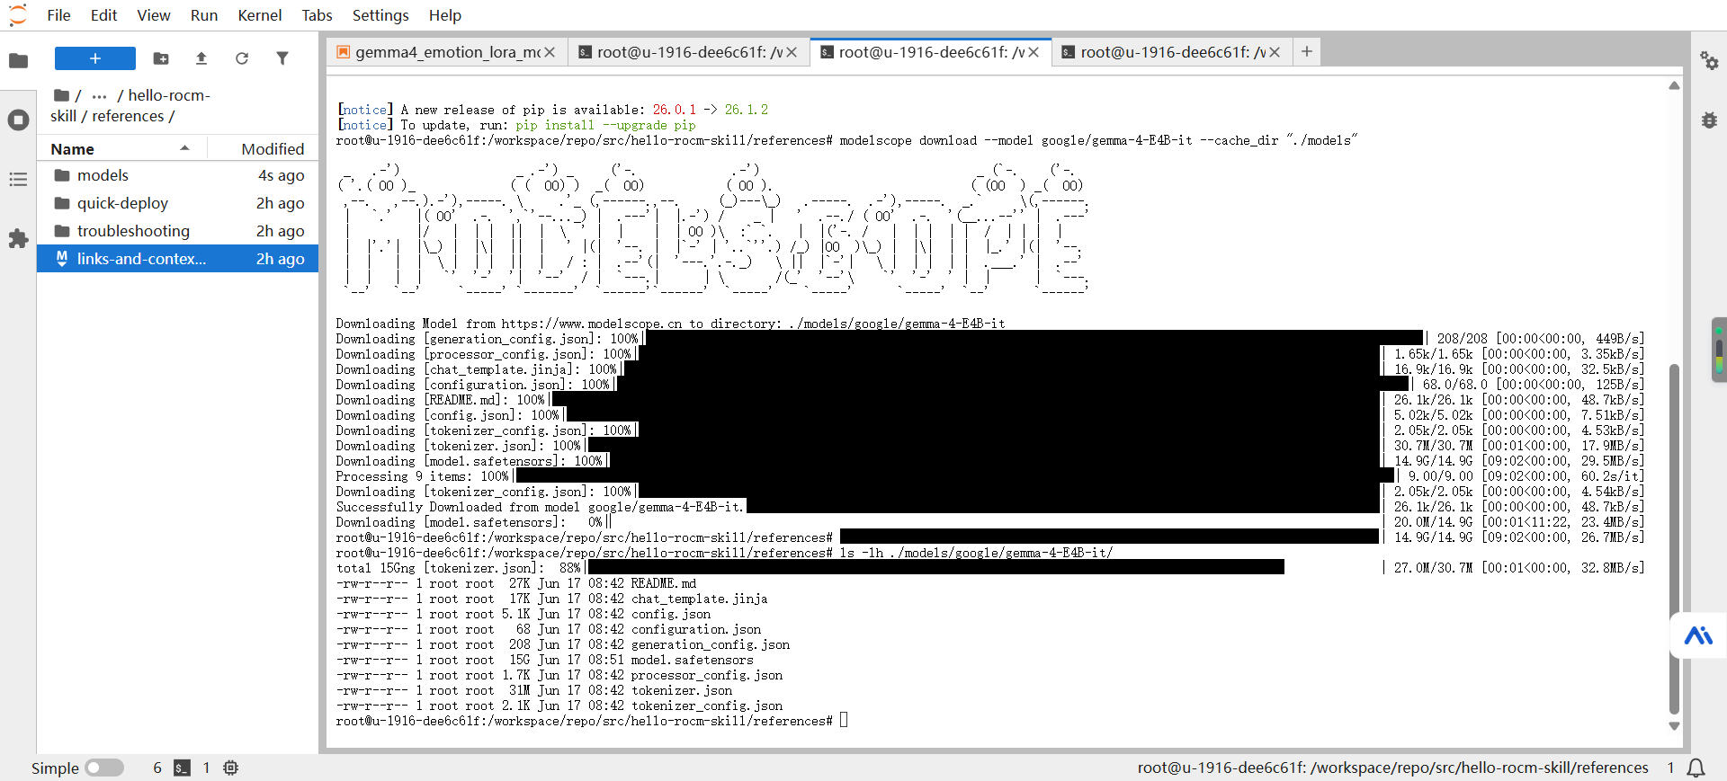
Task: Click the terminal count icon in status bar
Action: tap(182, 768)
